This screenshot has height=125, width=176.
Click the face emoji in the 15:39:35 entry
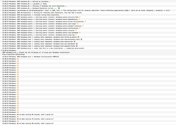point(18,105)
